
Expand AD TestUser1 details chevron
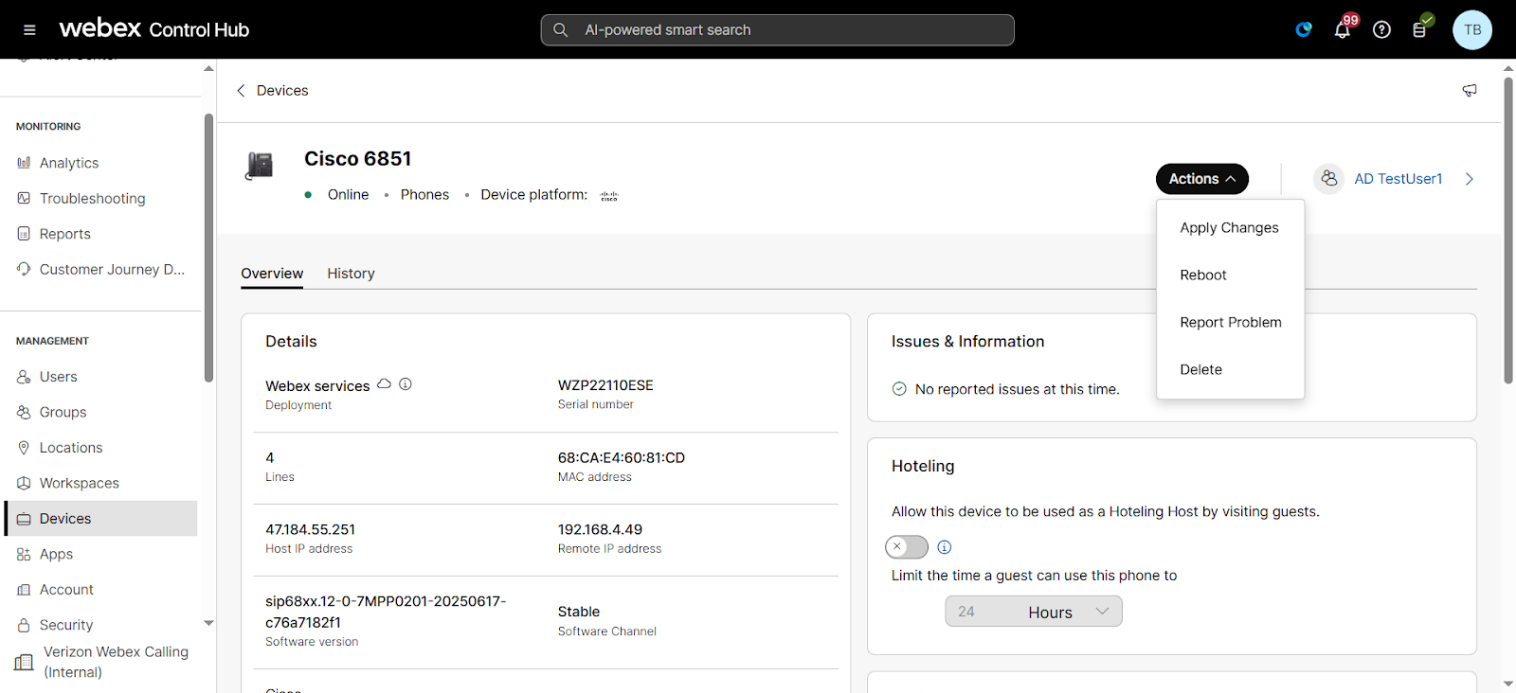[1470, 179]
